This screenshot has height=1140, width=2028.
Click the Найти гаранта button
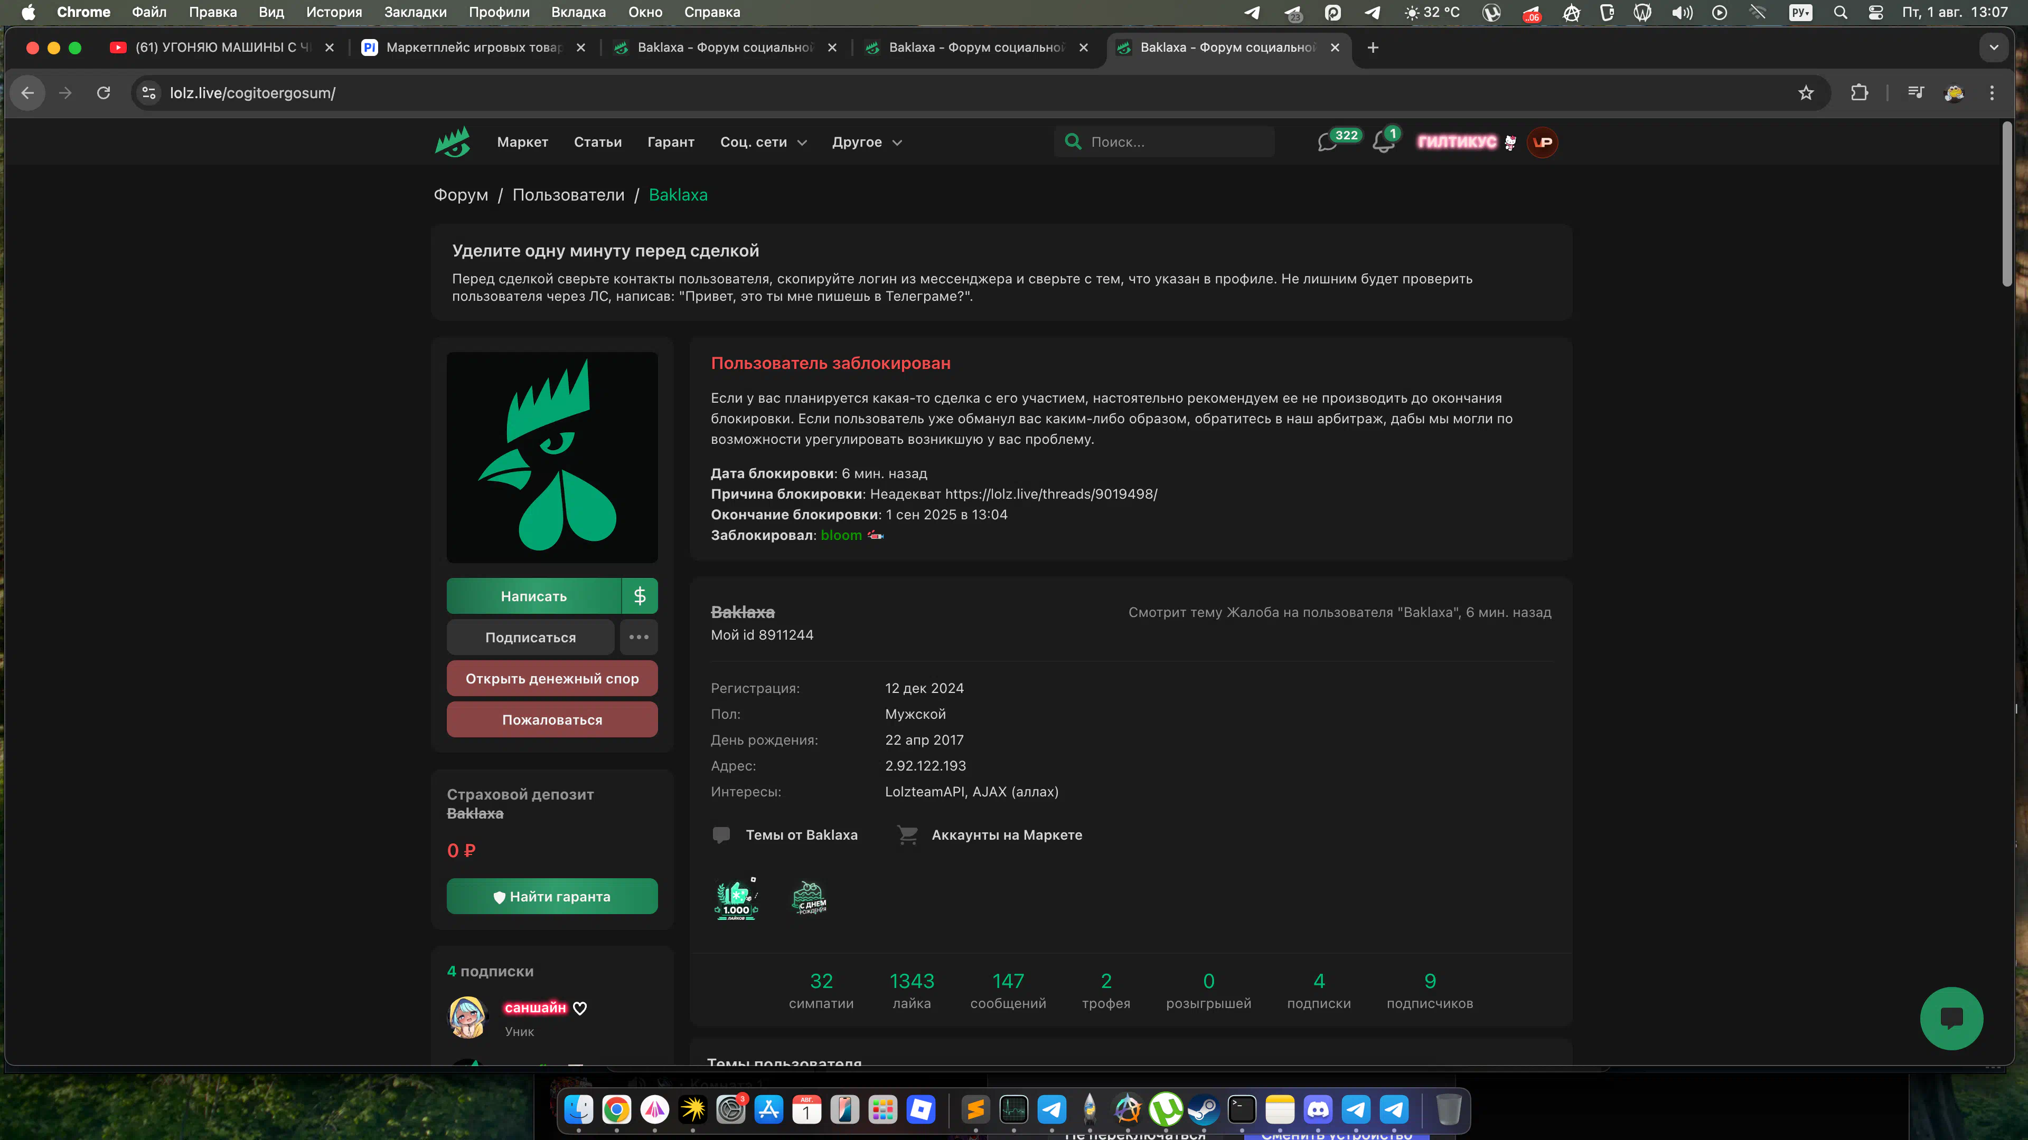[552, 896]
